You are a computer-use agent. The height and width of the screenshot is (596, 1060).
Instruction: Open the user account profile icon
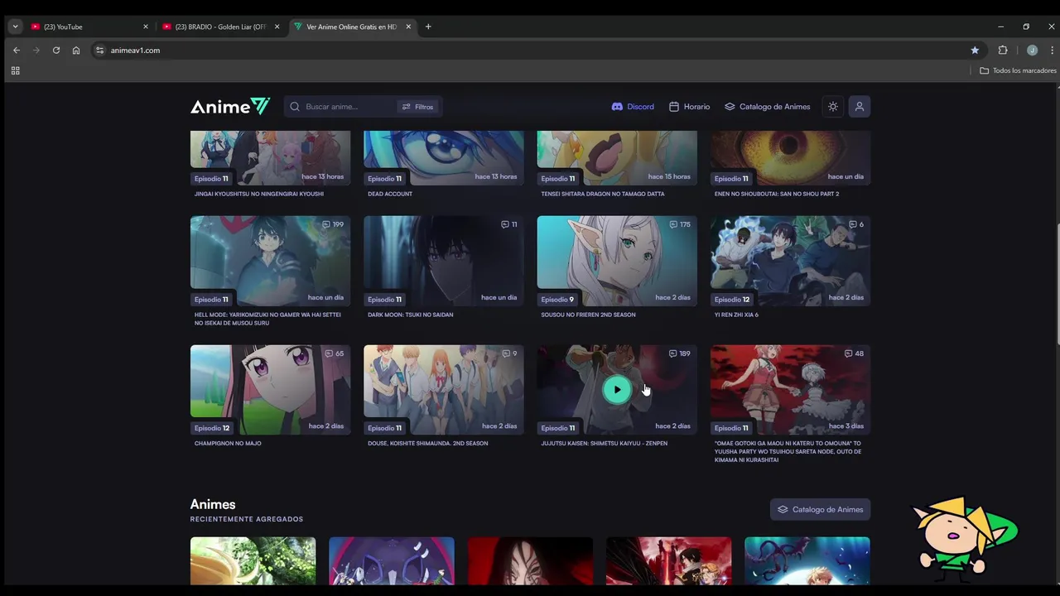(860, 107)
